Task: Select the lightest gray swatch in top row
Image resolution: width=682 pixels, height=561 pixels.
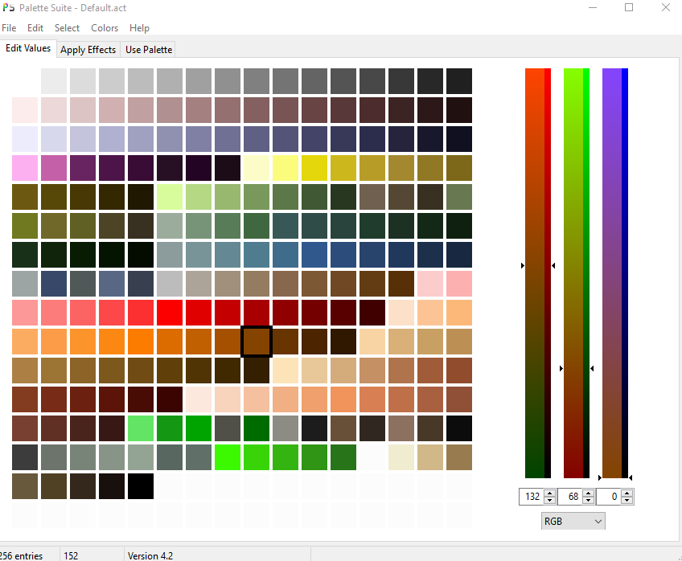Action: [x=54, y=81]
